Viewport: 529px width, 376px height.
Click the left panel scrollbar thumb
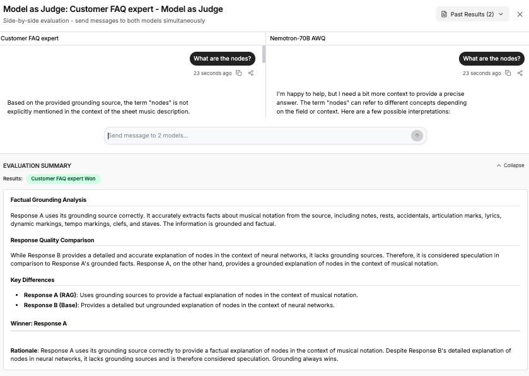pos(264,54)
